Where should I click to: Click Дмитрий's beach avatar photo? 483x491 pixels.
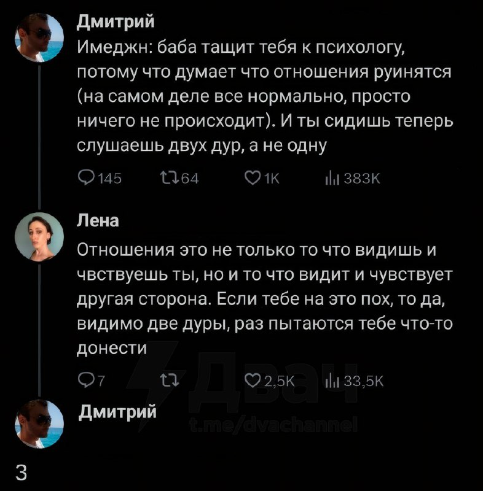(38, 38)
